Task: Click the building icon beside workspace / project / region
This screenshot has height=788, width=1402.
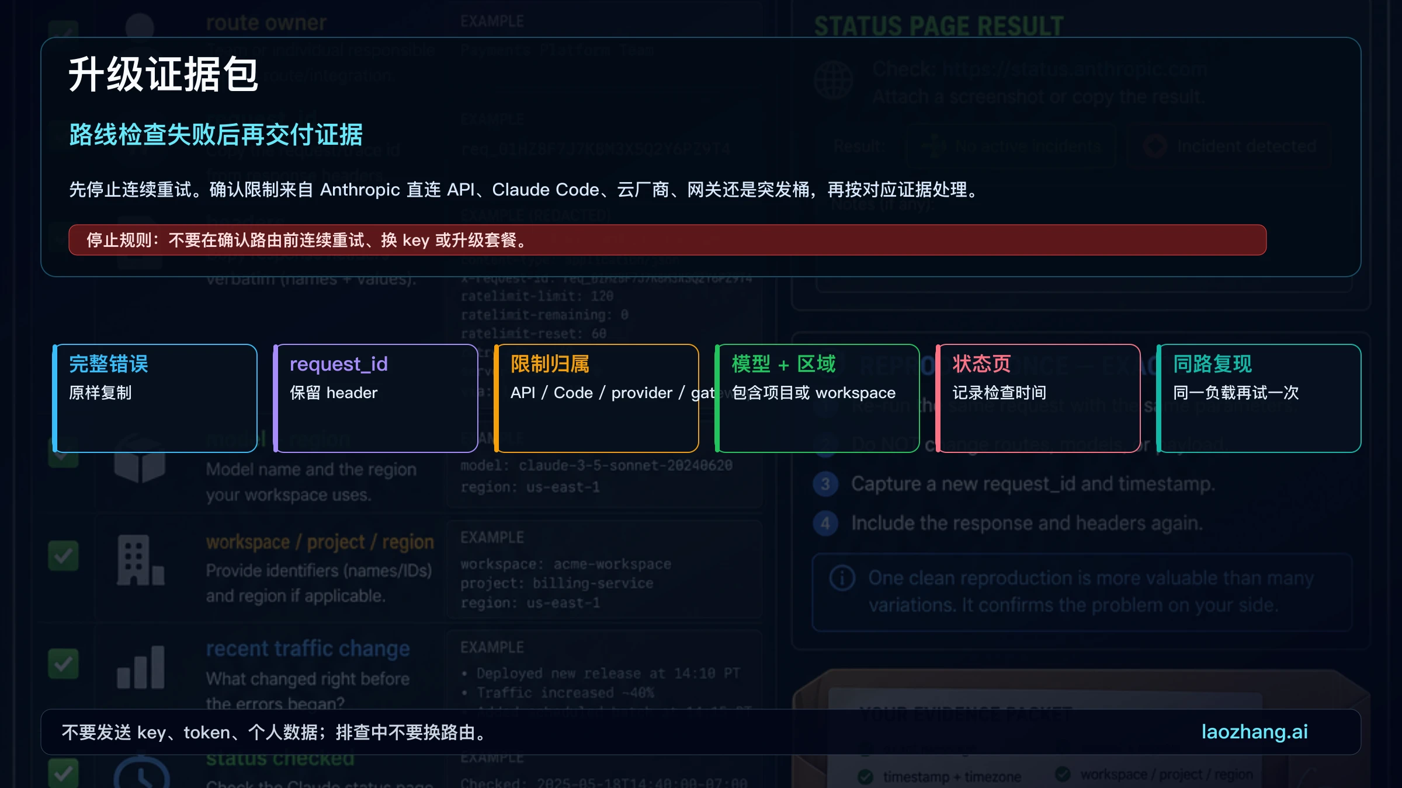Action: point(140,560)
